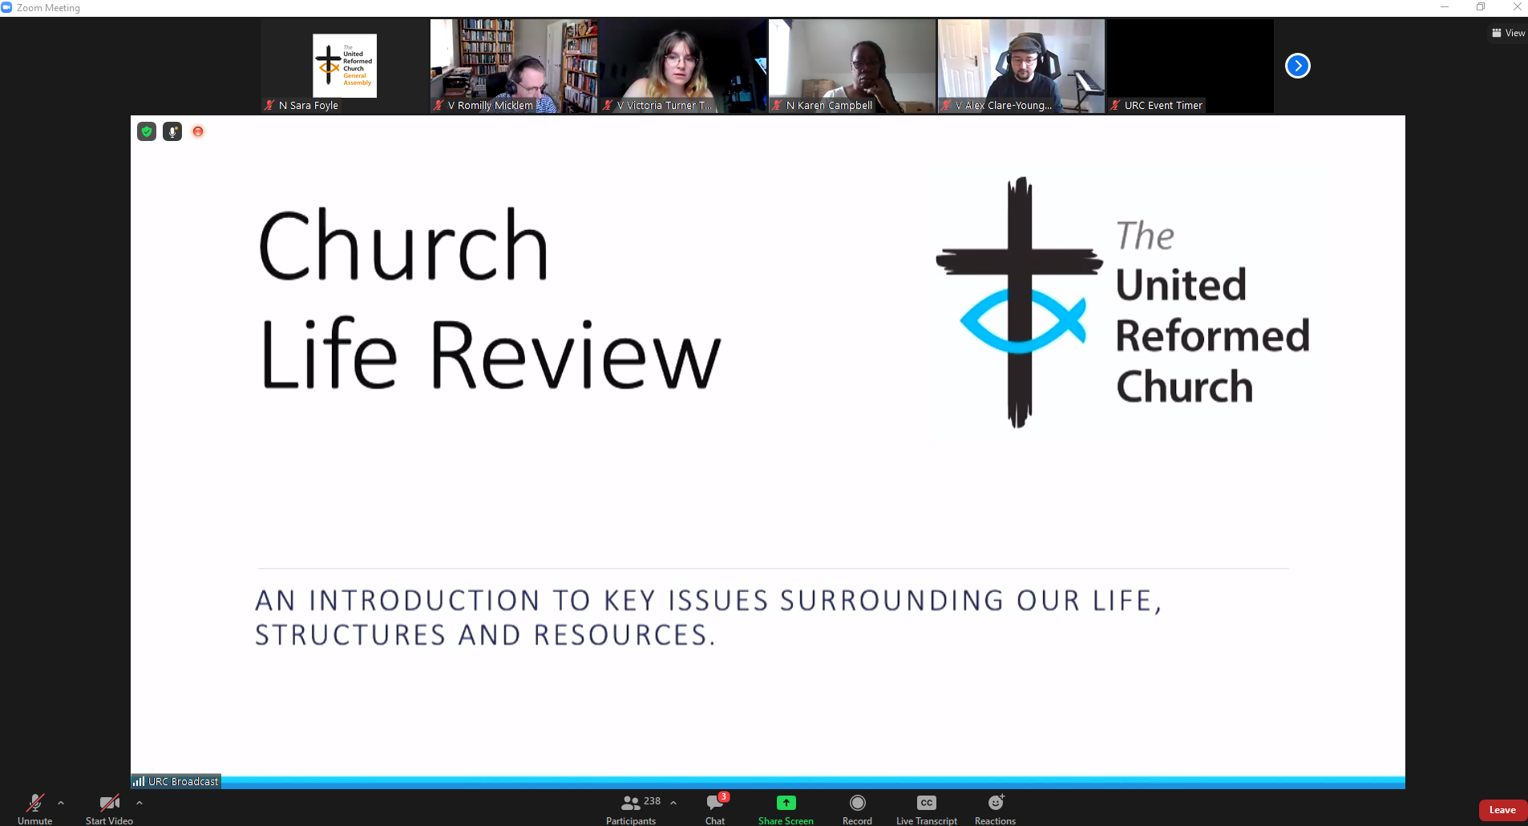Image resolution: width=1528 pixels, height=826 pixels.
Task: Open the Chat panel
Action: (713, 808)
